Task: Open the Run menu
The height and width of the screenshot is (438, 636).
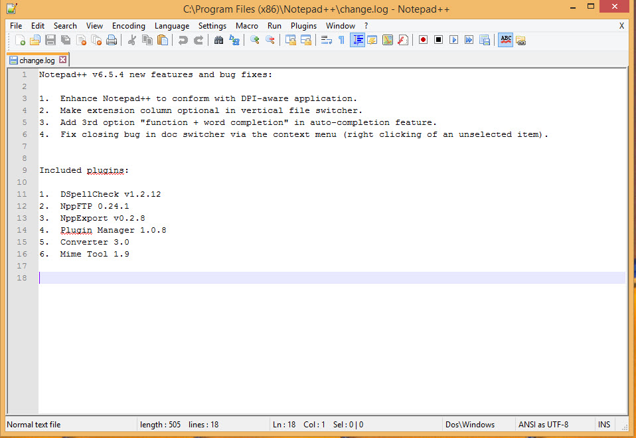Action: (x=274, y=26)
